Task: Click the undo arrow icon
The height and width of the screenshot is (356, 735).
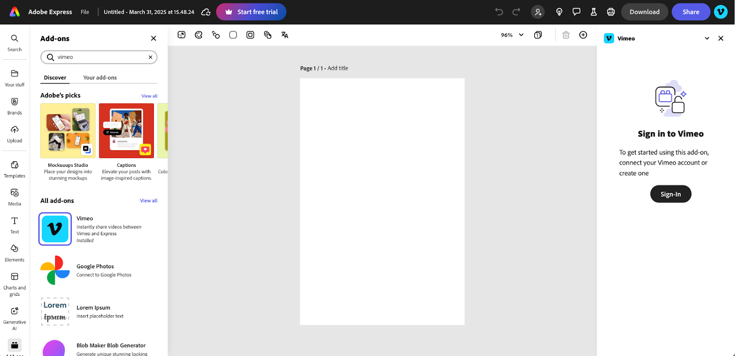Action: click(499, 12)
